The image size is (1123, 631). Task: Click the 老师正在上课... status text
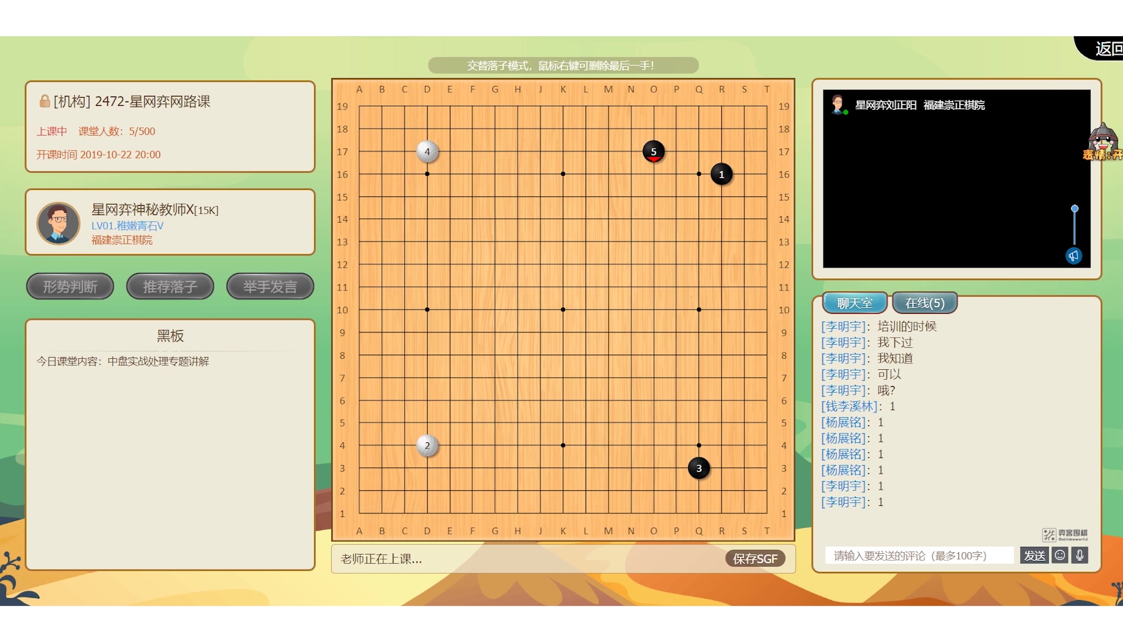click(x=381, y=559)
